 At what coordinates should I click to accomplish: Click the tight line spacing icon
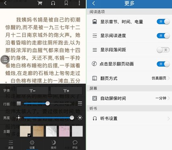click(19, 104)
